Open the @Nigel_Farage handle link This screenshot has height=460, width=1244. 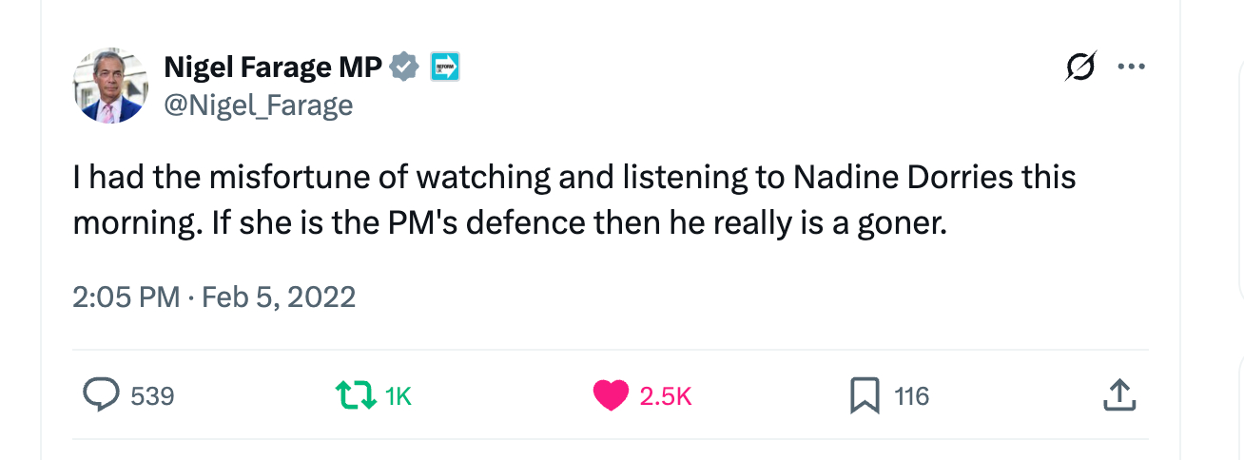[x=258, y=105]
